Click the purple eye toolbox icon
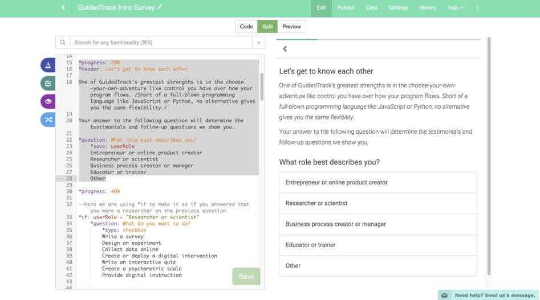This screenshot has height=300, width=540. click(48, 101)
